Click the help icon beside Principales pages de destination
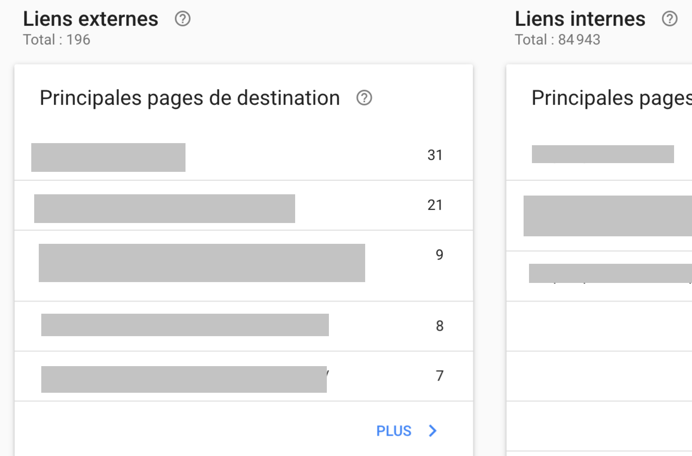 click(x=364, y=98)
